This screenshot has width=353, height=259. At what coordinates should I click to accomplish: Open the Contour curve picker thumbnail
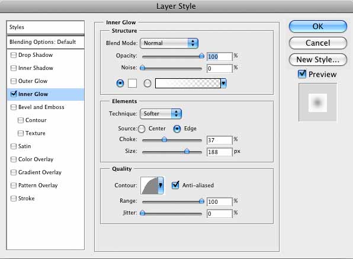pyautogui.click(x=149, y=186)
